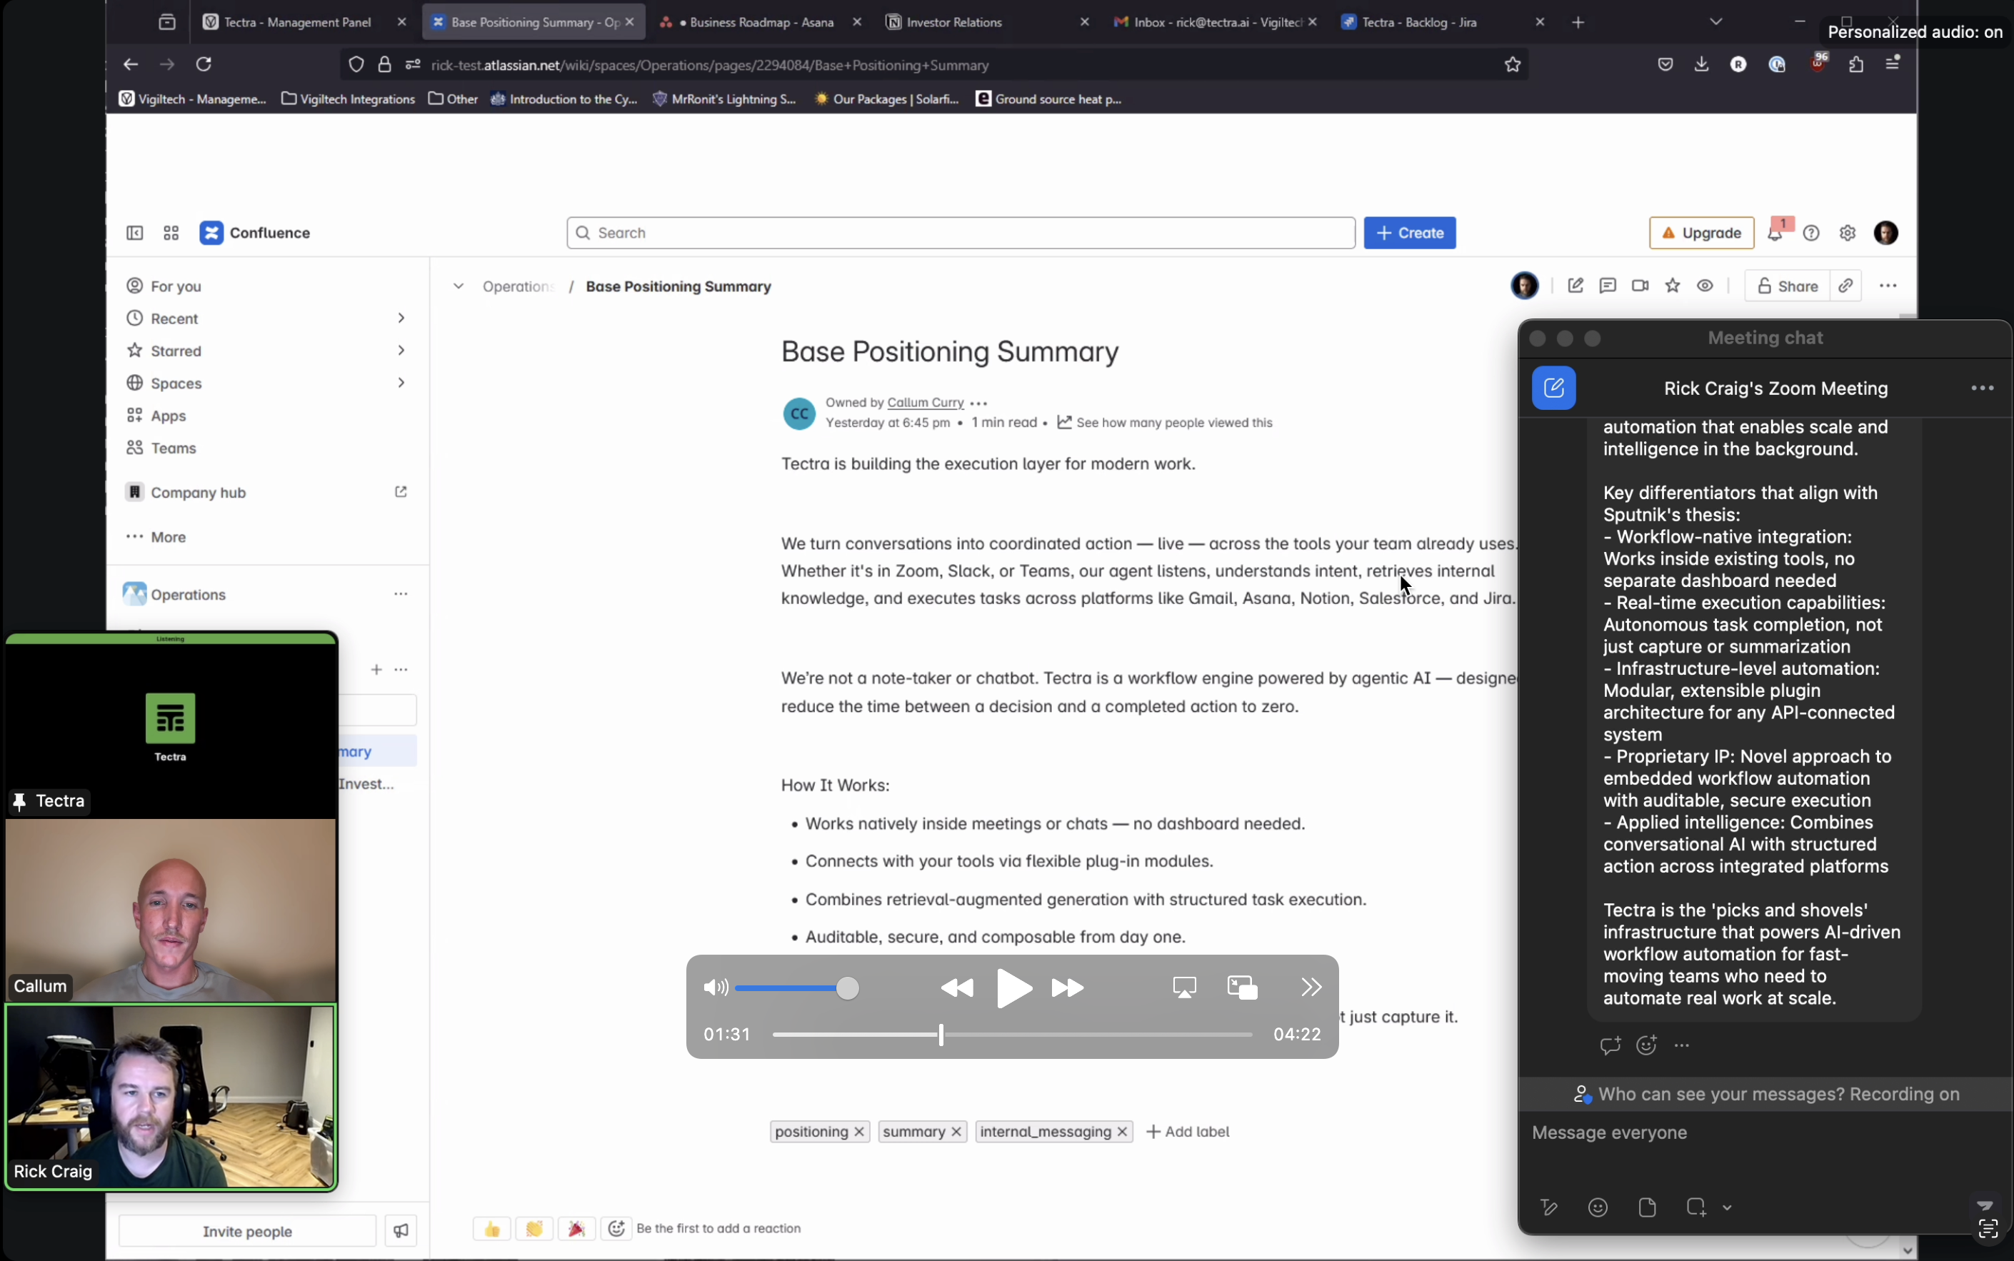Star the Base Positioning Summary page
The width and height of the screenshot is (2014, 1261).
1672,286
